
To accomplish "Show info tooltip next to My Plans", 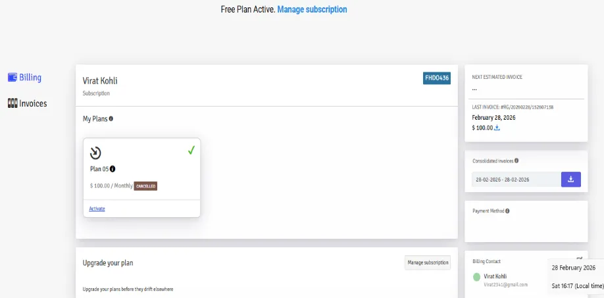I will pos(111,118).
